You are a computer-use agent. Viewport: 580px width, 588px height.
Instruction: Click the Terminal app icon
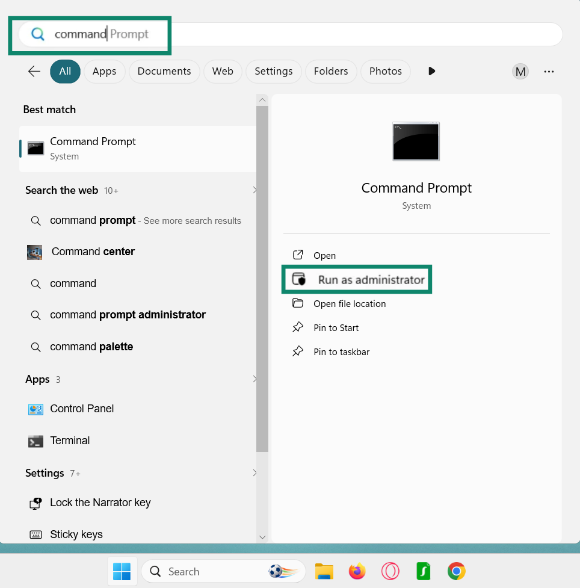pyautogui.click(x=35, y=441)
